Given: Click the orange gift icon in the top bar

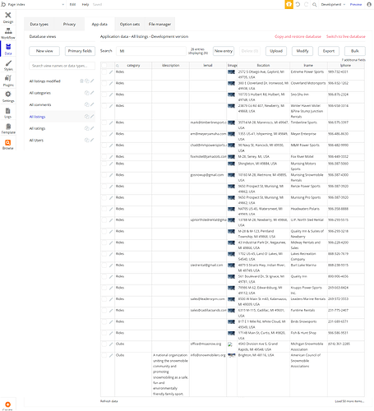Looking at the screenshot, I should click(289, 4).
